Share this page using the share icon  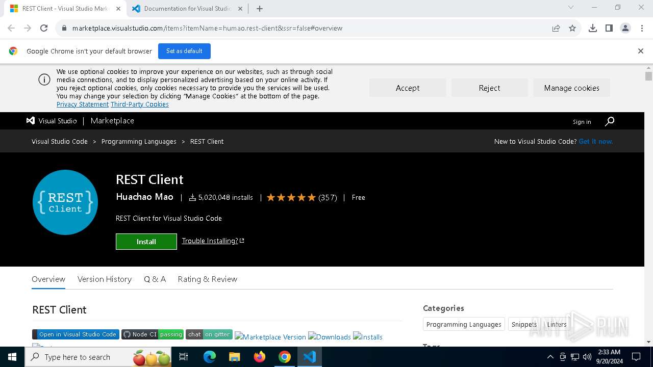(x=556, y=28)
